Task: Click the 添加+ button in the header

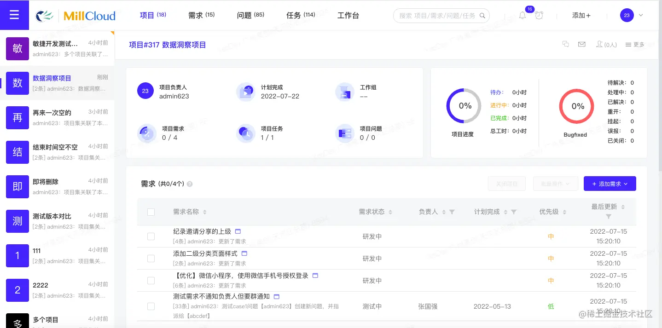Action: [x=581, y=15]
